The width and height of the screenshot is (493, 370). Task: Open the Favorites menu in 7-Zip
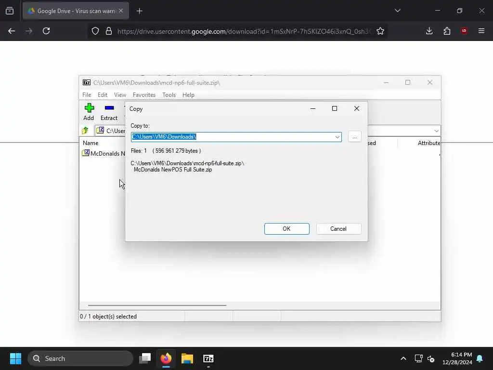tap(144, 95)
